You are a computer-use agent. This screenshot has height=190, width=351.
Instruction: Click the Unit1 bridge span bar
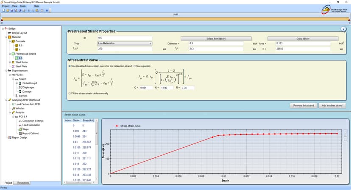(175, 19)
